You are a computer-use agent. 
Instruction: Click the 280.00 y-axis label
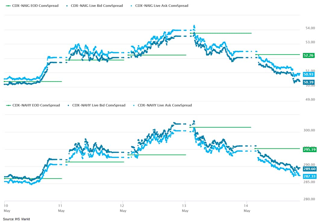tap(308, 199)
